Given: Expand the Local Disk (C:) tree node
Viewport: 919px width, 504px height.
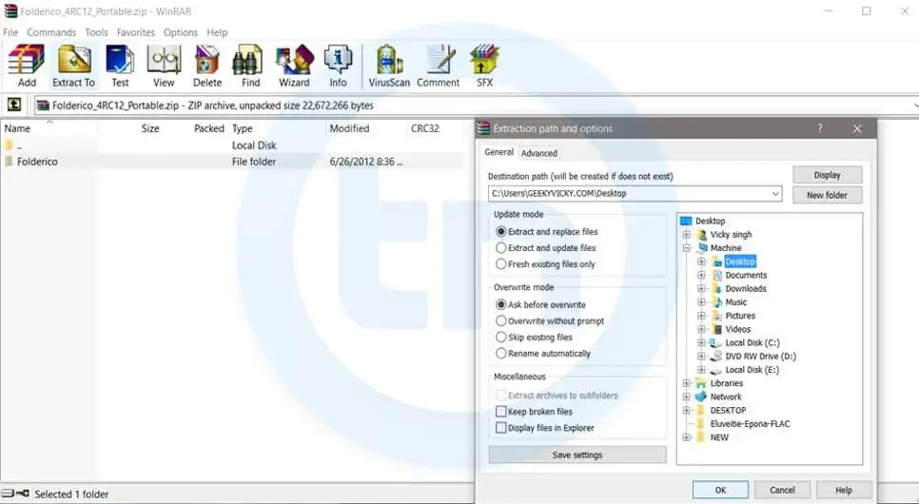Looking at the screenshot, I should point(701,343).
